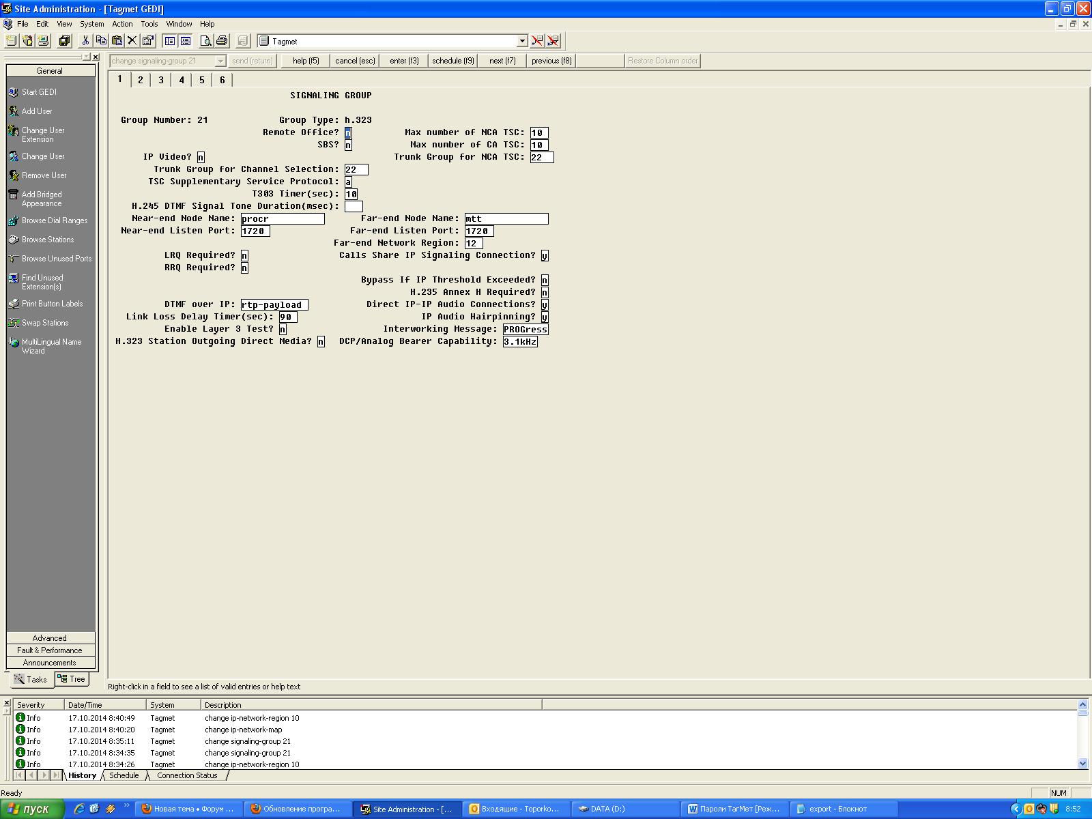1092x819 pixels.
Task: Click the schedule (f9) button
Action: tap(453, 61)
